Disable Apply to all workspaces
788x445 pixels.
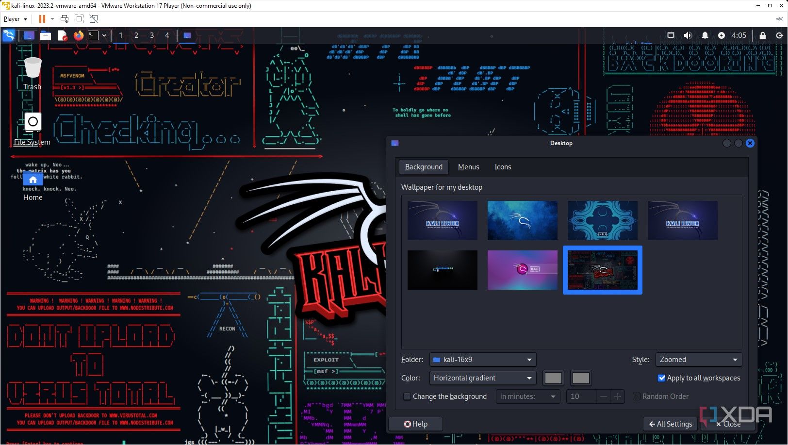point(661,378)
